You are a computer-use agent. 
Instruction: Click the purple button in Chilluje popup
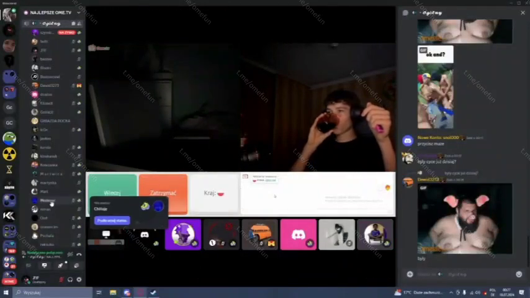click(112, 220)
